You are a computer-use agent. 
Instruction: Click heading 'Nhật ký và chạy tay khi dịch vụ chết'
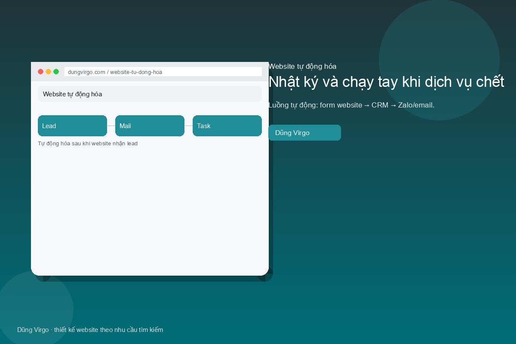tap(386, 82)
